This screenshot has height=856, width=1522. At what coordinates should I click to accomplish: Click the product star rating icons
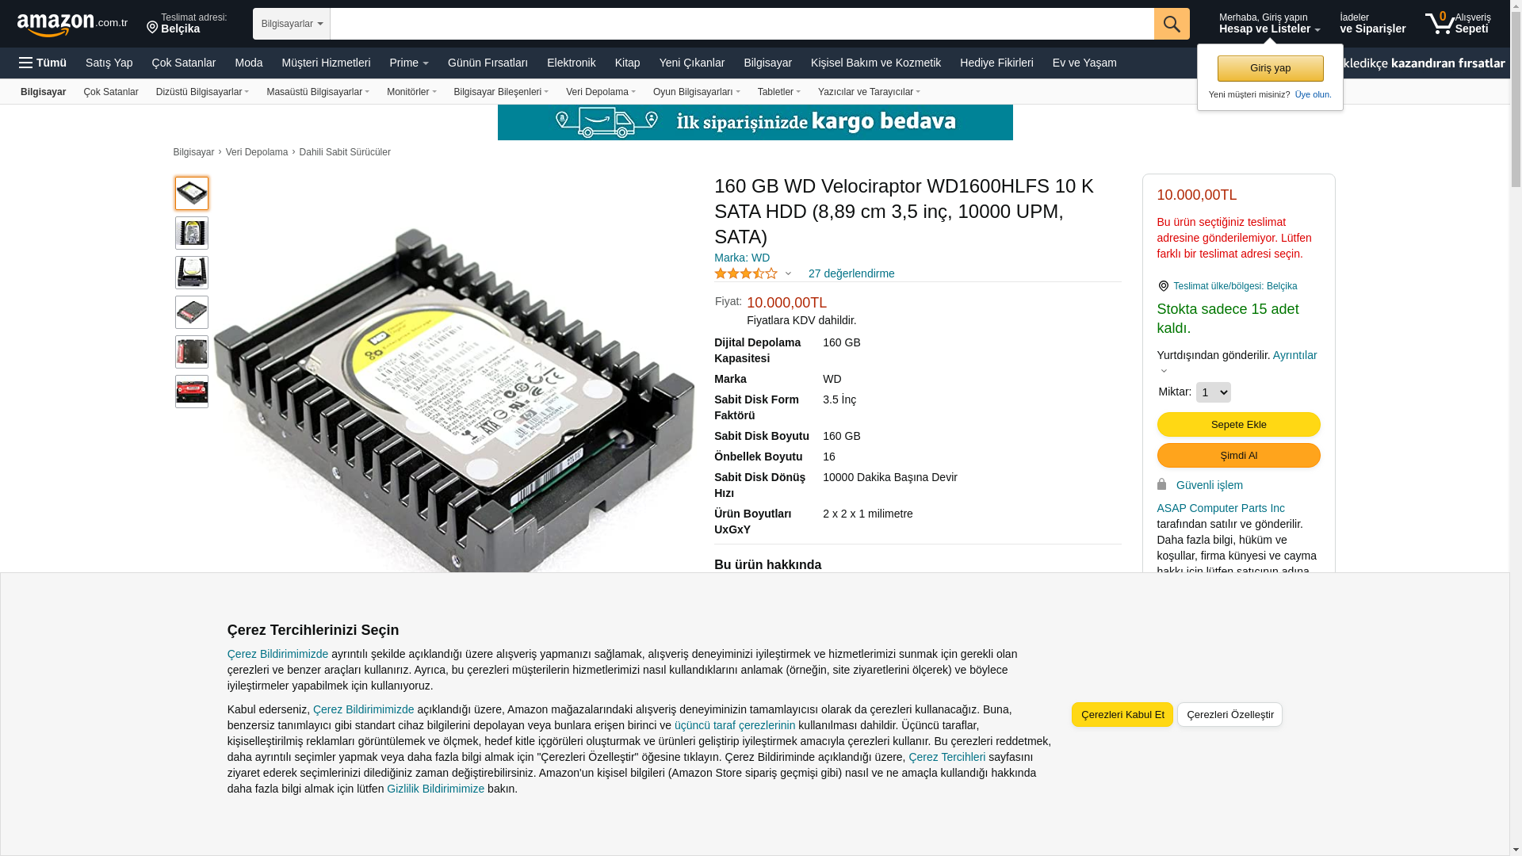pos(746,273)
